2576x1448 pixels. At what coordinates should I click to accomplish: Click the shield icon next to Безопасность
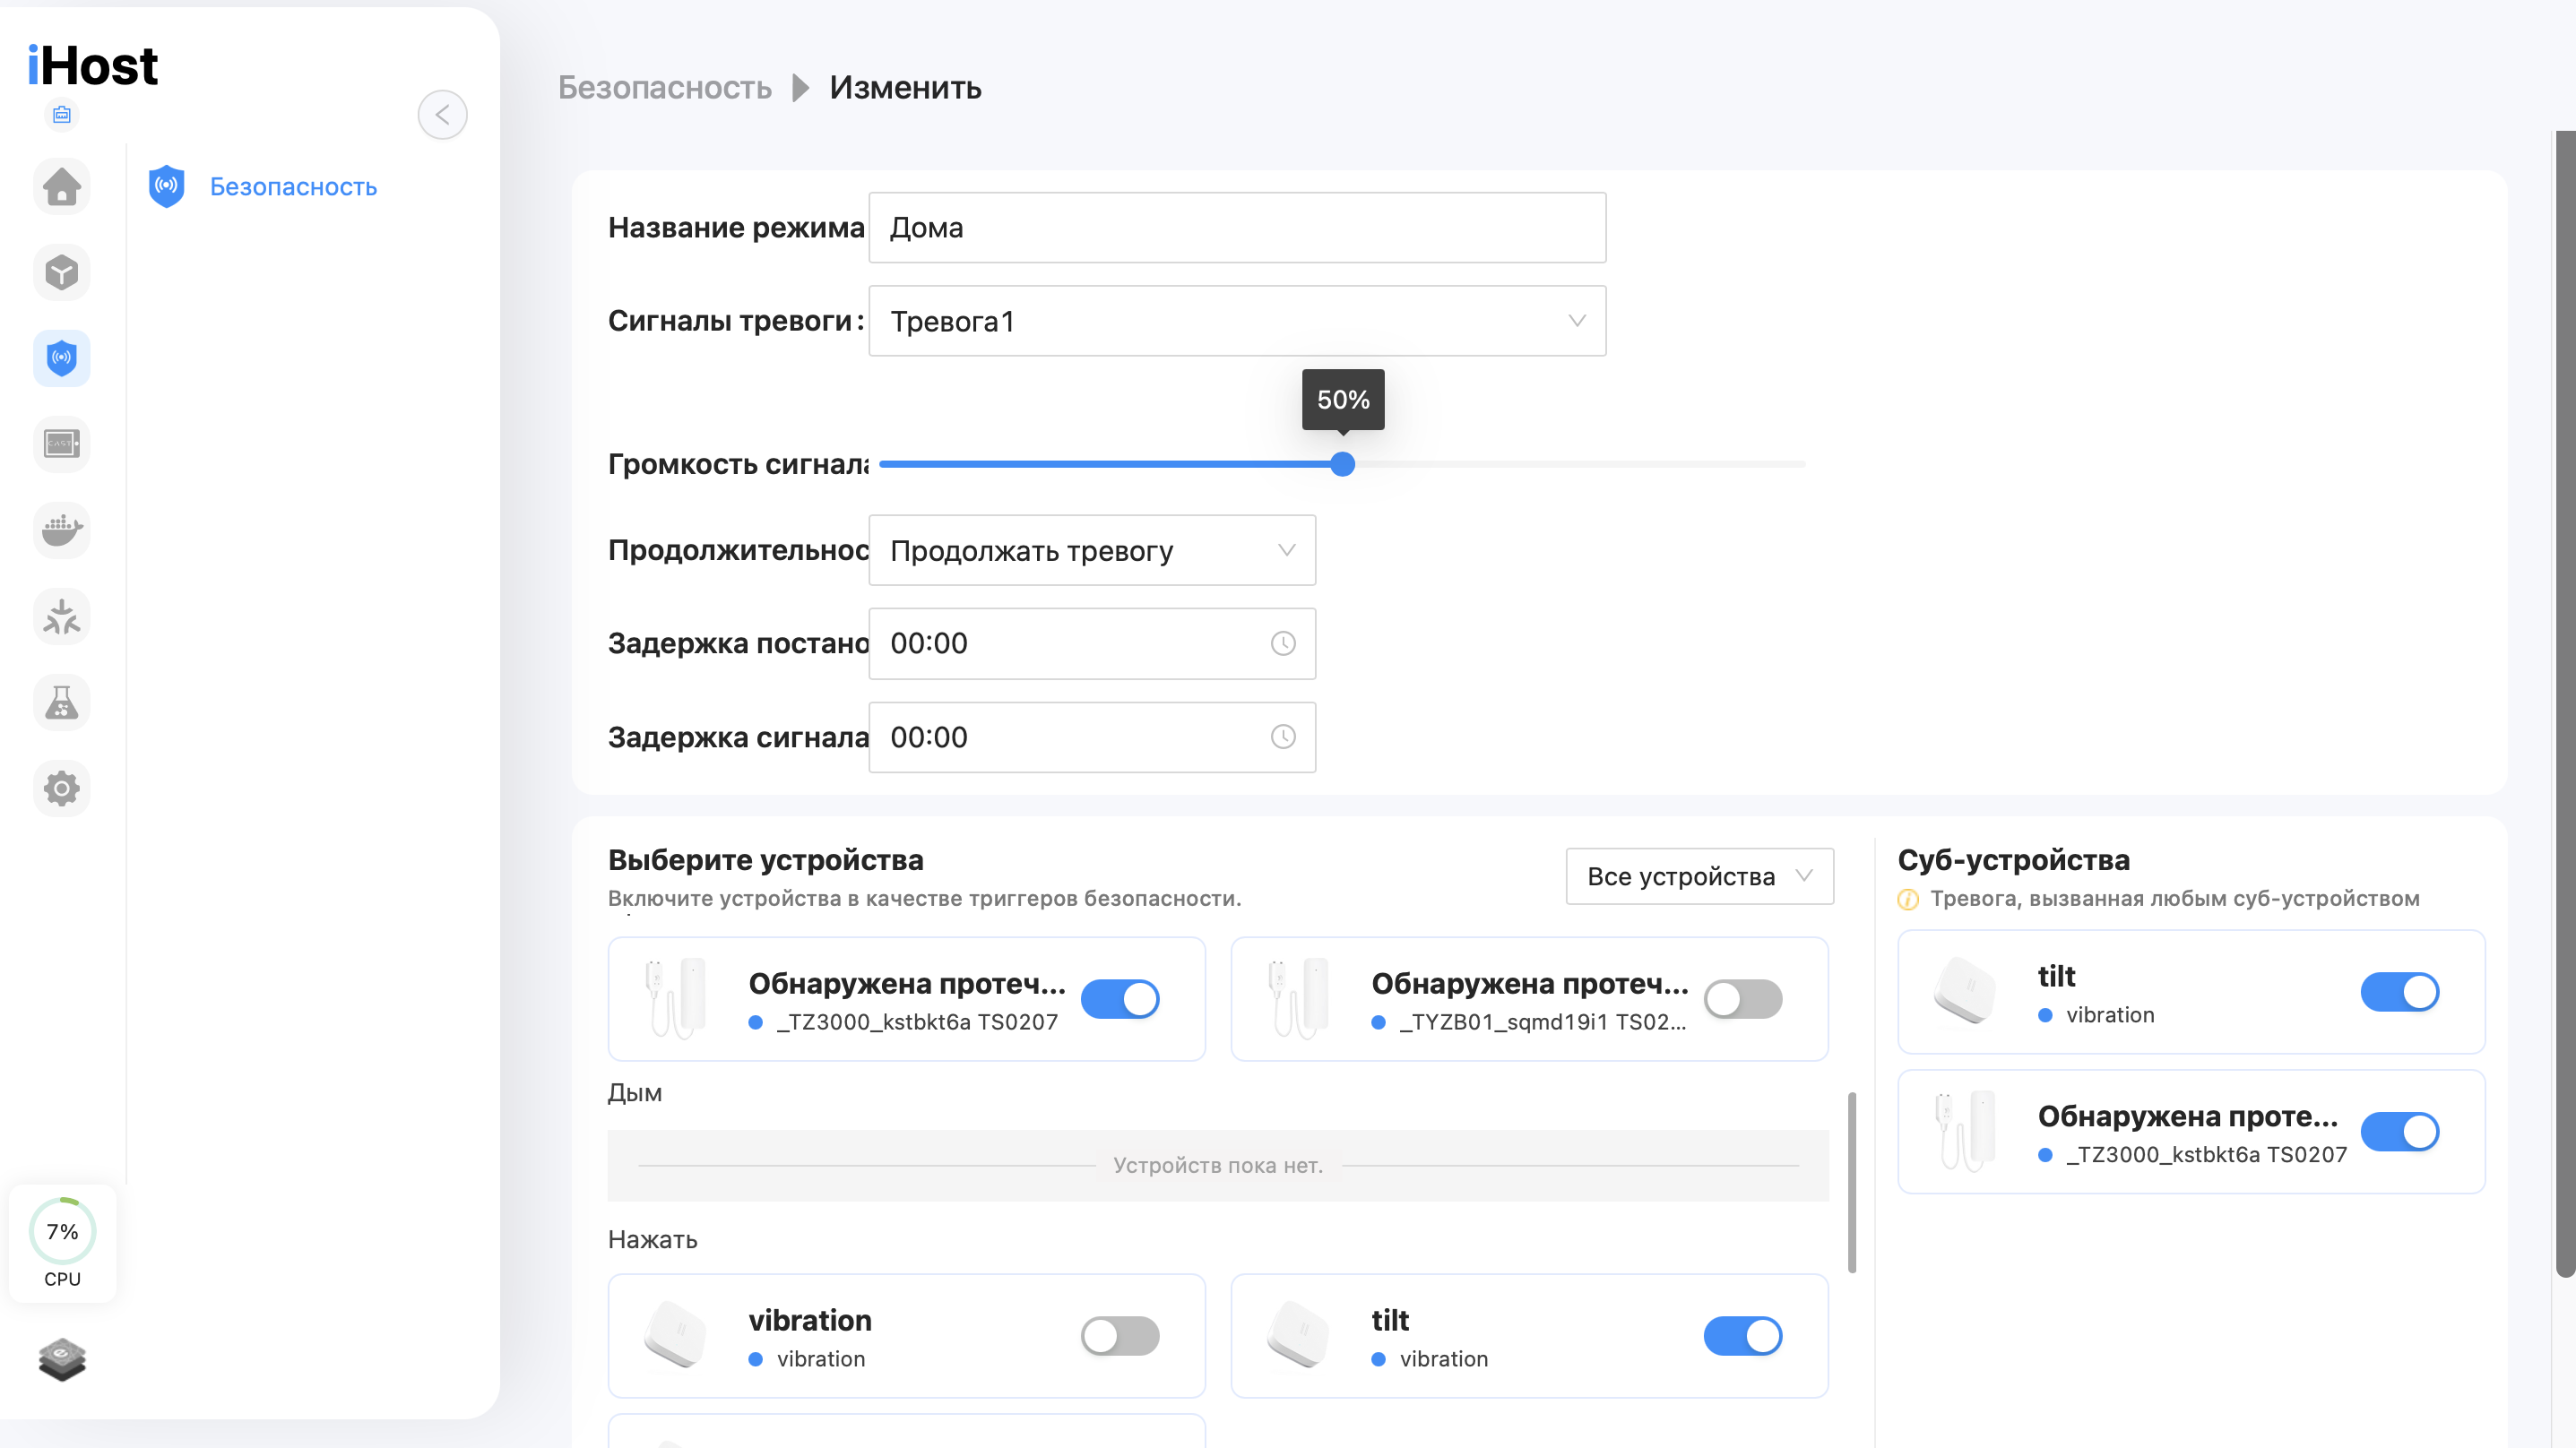[167, 186]
